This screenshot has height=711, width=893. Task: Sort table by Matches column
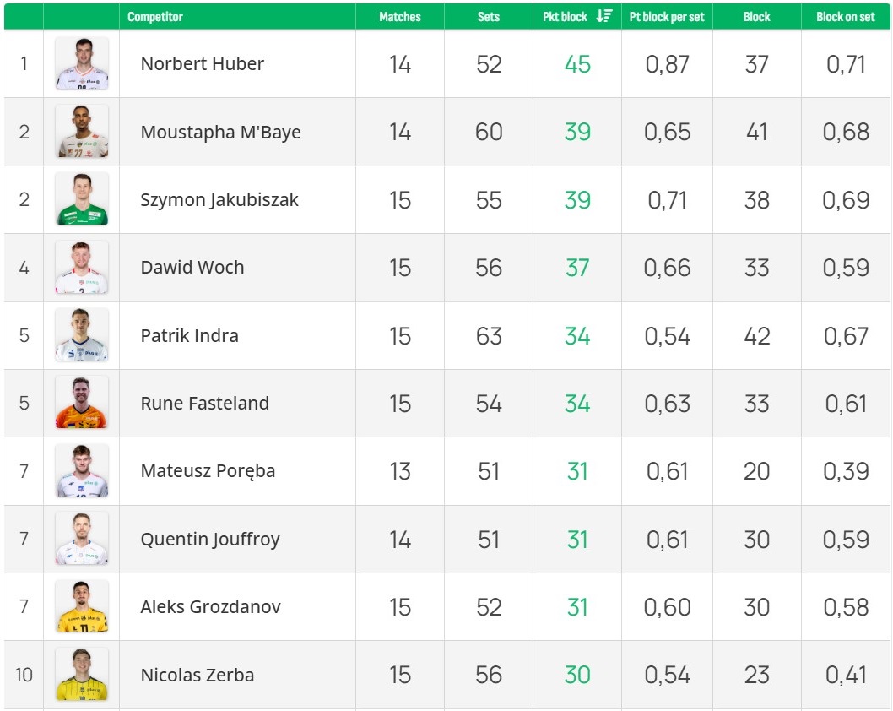399,17
